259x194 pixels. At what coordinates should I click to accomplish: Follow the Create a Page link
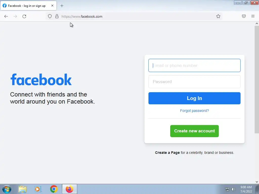[x=167, y=153]
